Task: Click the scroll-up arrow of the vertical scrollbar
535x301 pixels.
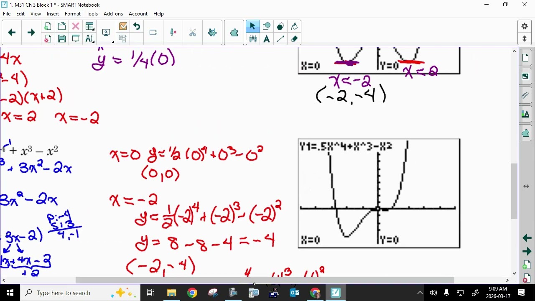Action: [x=514, y=51]
